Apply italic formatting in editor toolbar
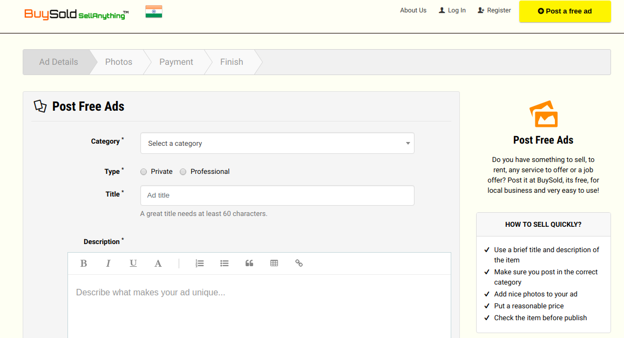Screen dimensions: 624x338 pos(108,263)
